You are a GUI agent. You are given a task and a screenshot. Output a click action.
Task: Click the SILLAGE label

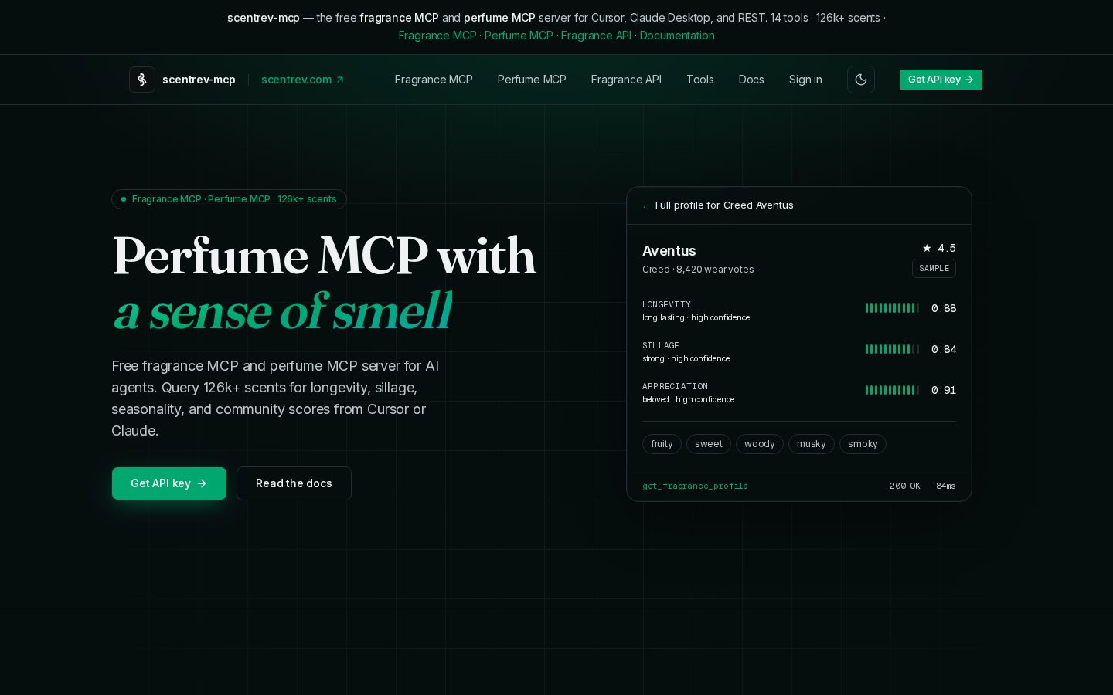(x=661, y=345)
